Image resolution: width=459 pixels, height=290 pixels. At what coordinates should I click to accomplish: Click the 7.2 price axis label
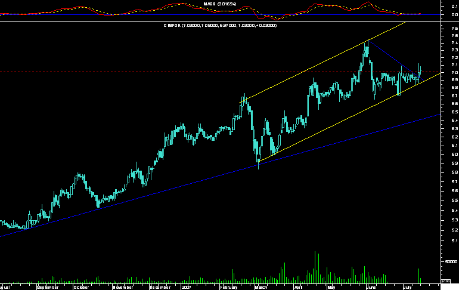pyautogui.click(x=455, y=58)
